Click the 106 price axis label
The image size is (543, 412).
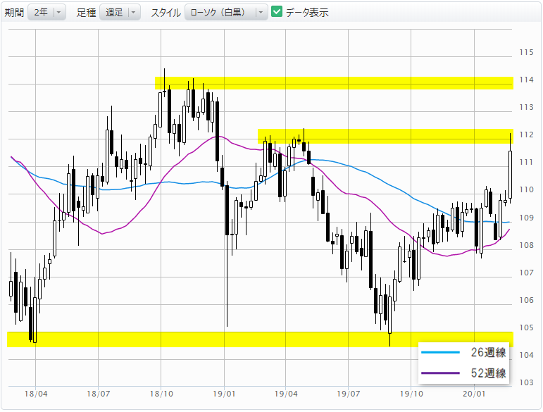tap(526, 300)
